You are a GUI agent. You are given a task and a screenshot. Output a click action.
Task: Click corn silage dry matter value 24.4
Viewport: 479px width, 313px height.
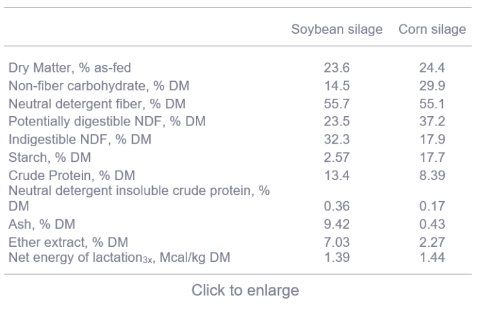(x=432, y=67)
